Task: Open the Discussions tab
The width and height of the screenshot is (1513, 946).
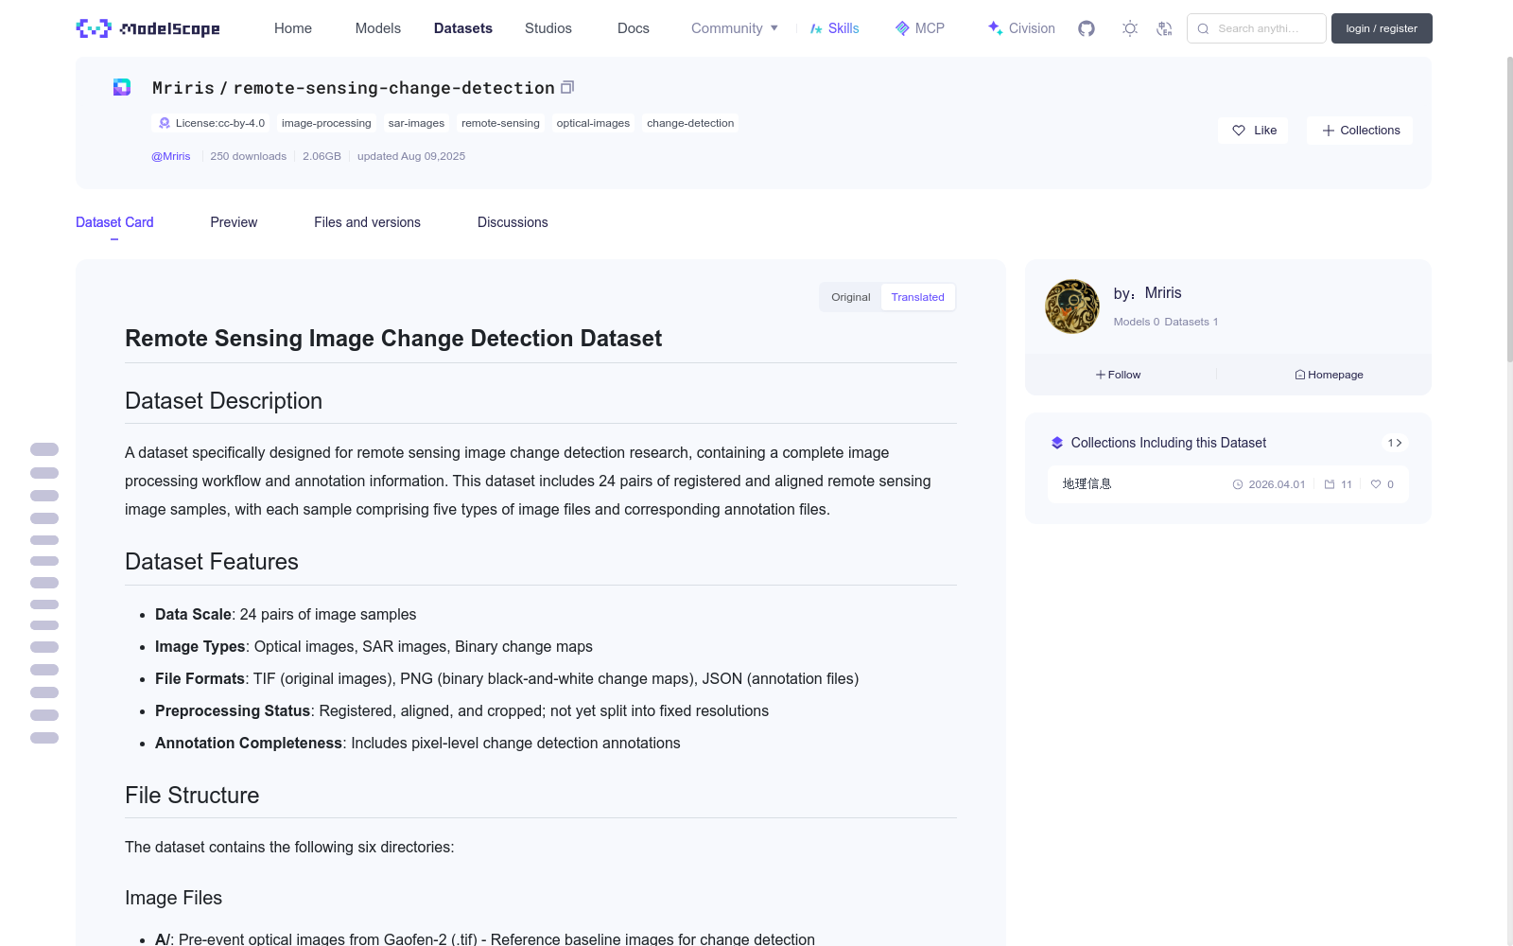Action: point(513,222)
